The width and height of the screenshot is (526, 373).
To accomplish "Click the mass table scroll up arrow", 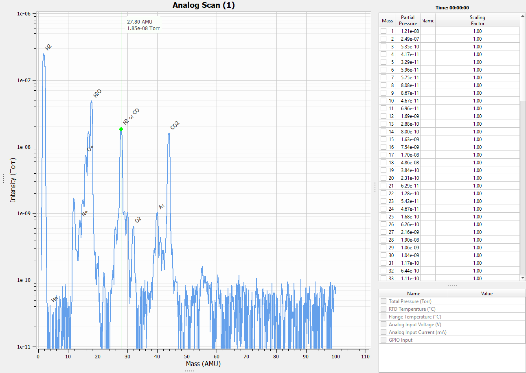I will point(523,16).
